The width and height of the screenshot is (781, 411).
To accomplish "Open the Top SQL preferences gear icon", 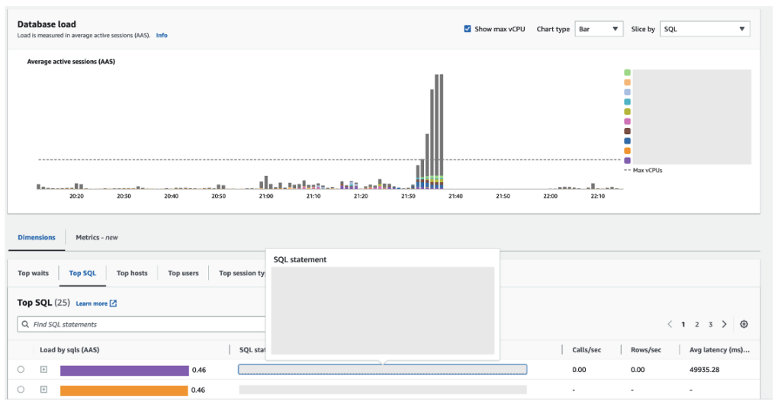I will [x=744, y=324].
